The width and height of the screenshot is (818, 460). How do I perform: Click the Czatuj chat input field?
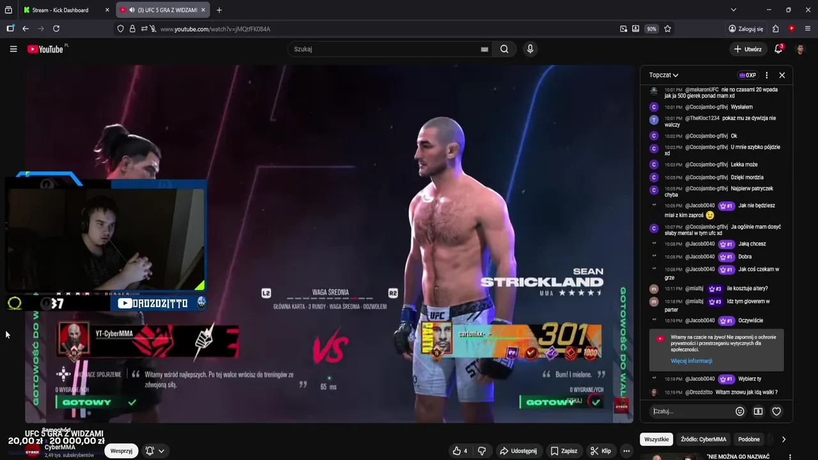(x=691, y=411)
